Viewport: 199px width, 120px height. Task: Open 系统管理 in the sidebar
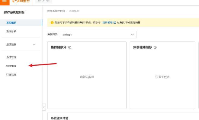tap(11, 57)
